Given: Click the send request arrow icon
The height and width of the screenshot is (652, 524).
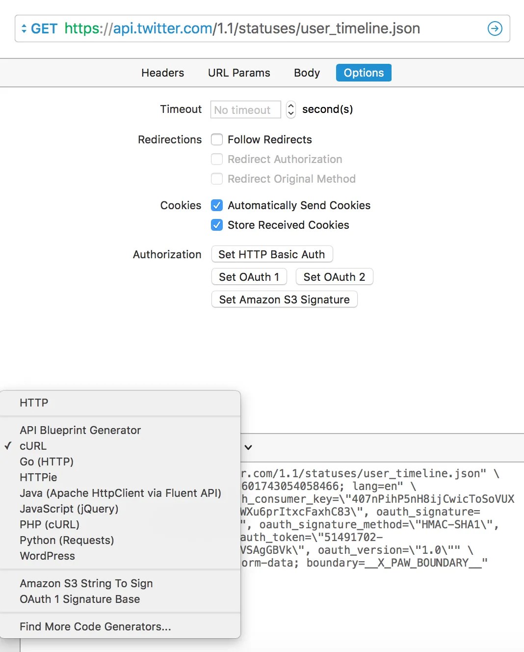Looking at the screenshot, I should [x=495, y=28].
